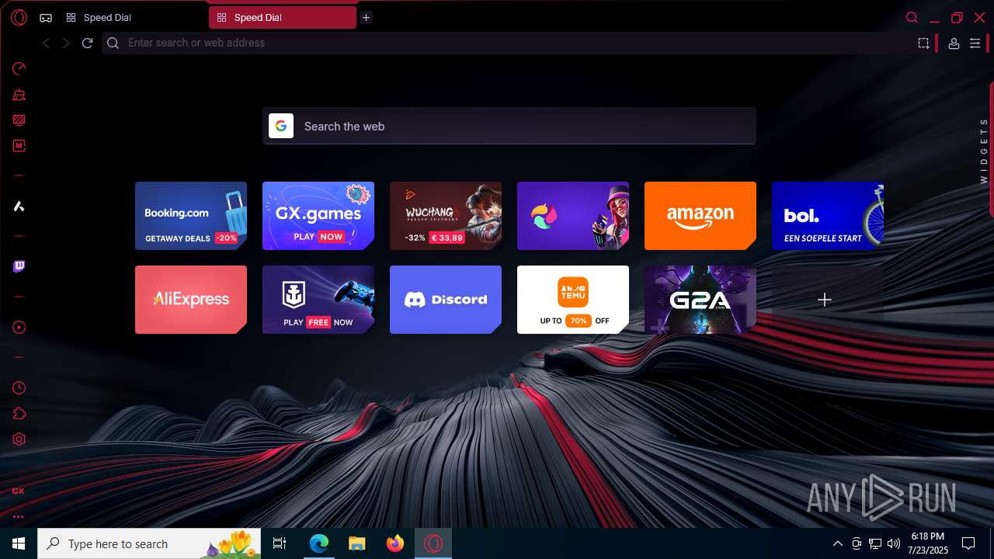Open the Amazon speed dial tile
Image resolution: width=994 pixels, height=559 pixels.
(x=700, y=216)
